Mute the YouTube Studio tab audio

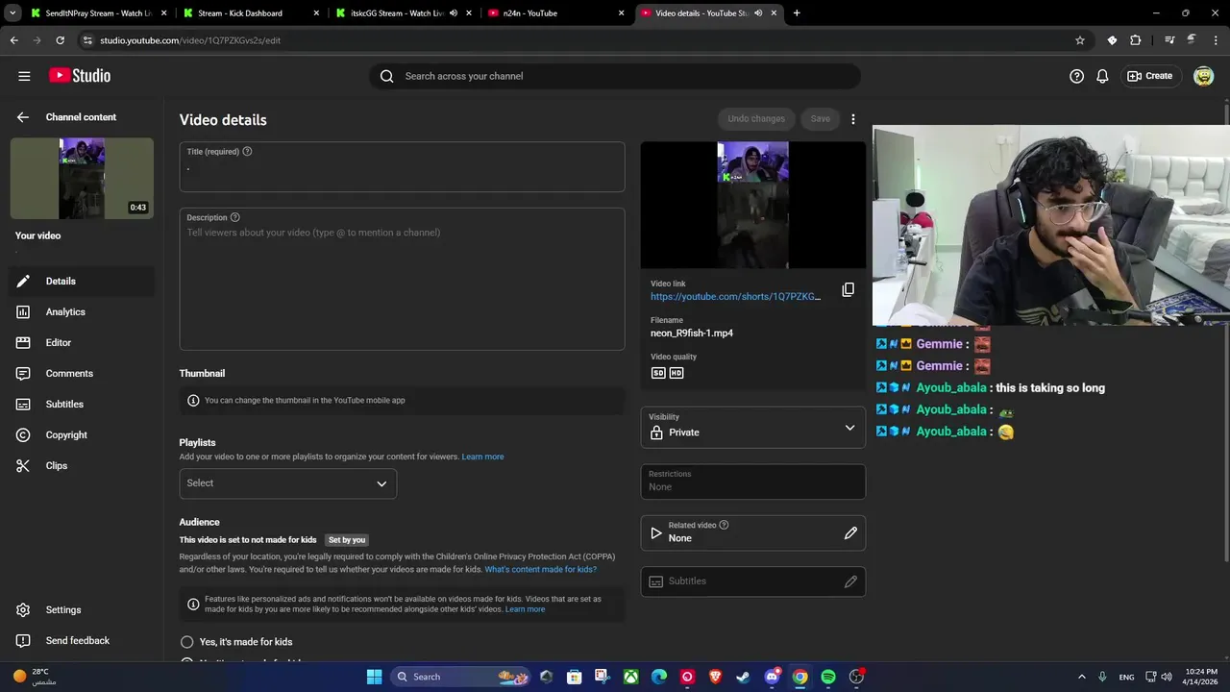759,13
